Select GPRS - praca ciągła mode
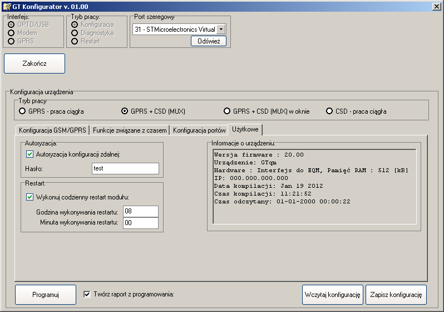 click(x=22, y=111)
